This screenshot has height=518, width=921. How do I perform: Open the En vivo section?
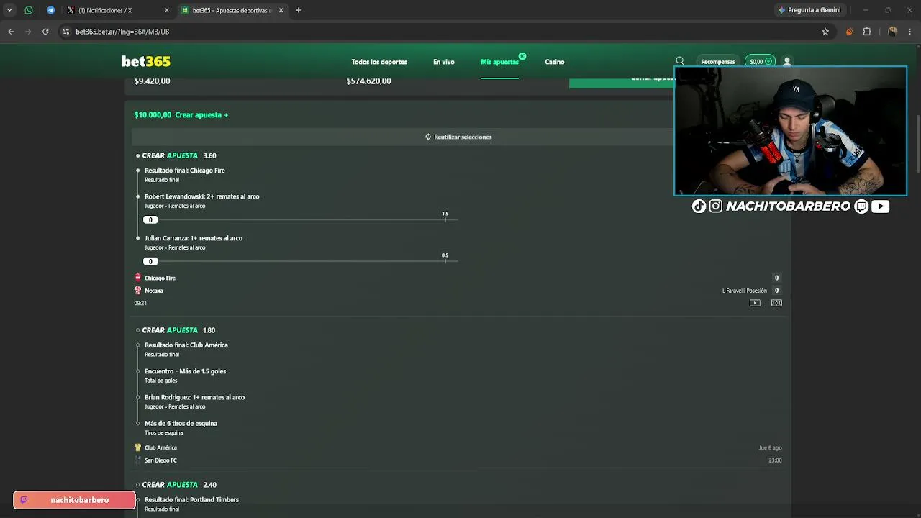click(444, 62)
